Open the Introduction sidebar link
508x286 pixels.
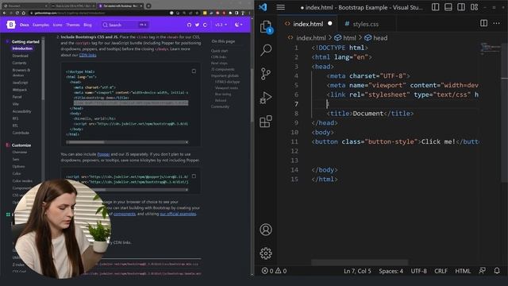click(x=22, y=48)
